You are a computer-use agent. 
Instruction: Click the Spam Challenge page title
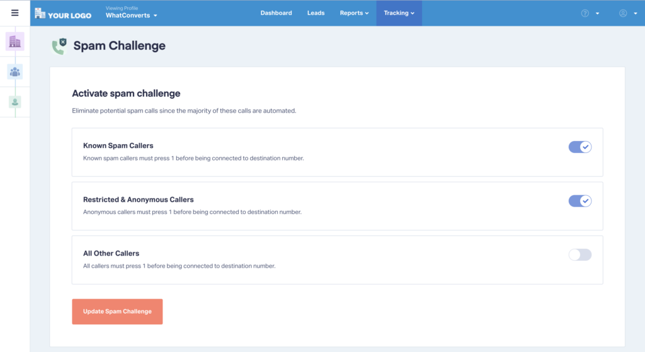coord(119,45)
